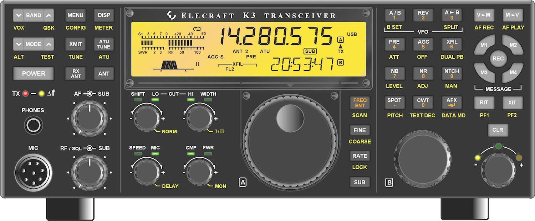Click the boxed B label by VFO B knob
The height and width of the screenshot is (221, 535).
pyautogui.click(x=389, y=183)
